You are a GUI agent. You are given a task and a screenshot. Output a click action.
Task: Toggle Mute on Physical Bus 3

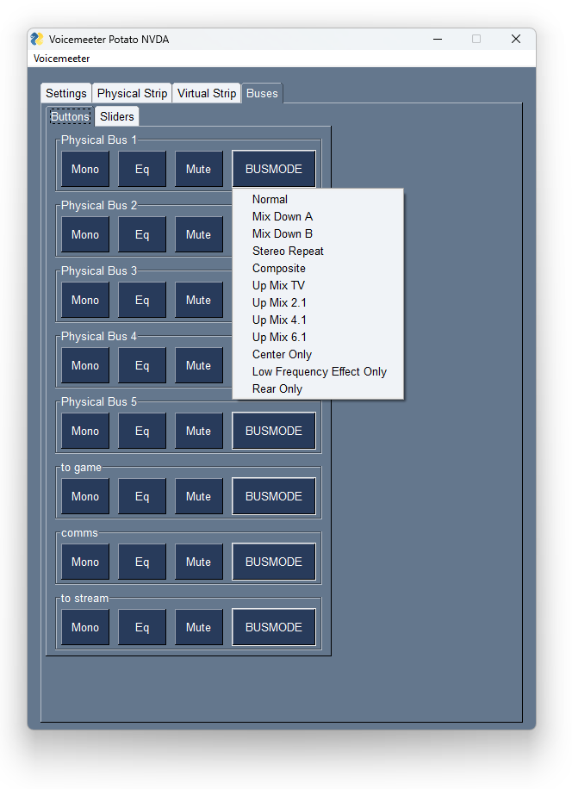click(198, 300)
